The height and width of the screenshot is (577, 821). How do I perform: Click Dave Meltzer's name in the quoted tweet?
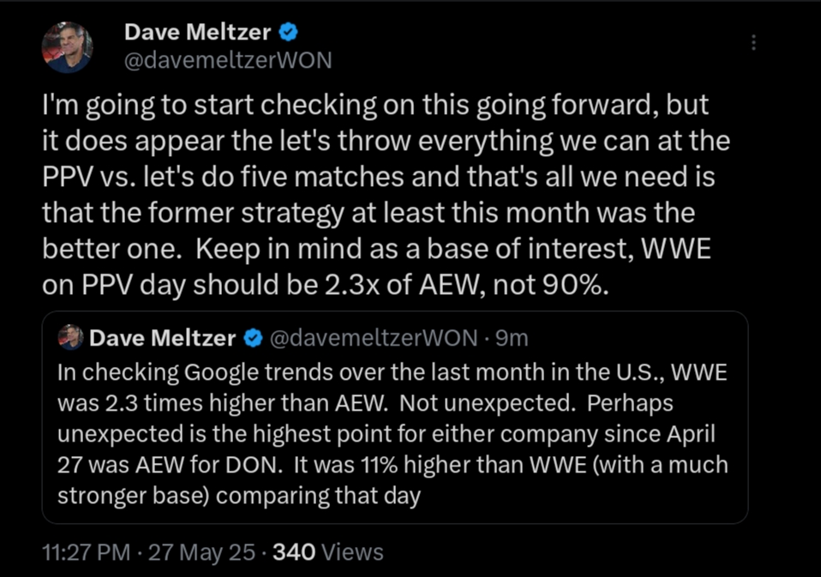162,339
